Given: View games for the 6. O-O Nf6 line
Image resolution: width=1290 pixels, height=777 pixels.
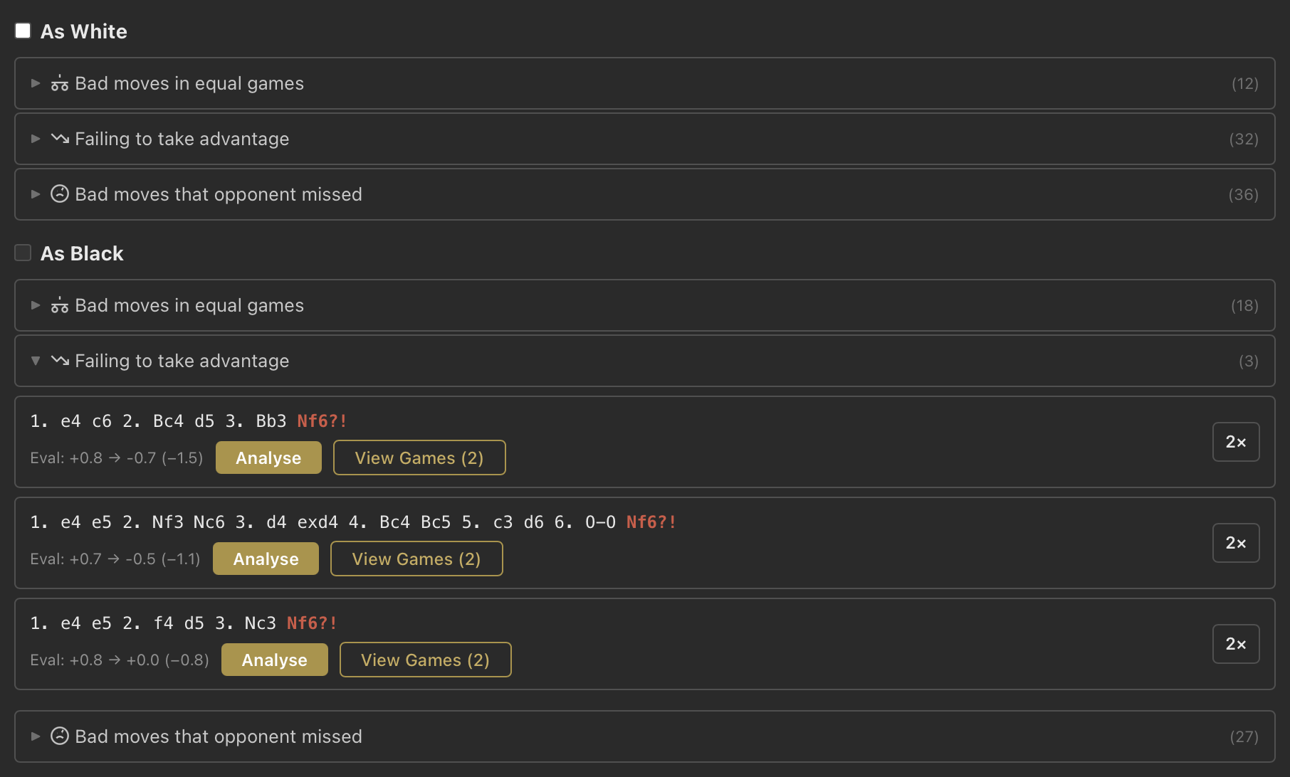Looking at the screenshot, I should coord(416,559).
